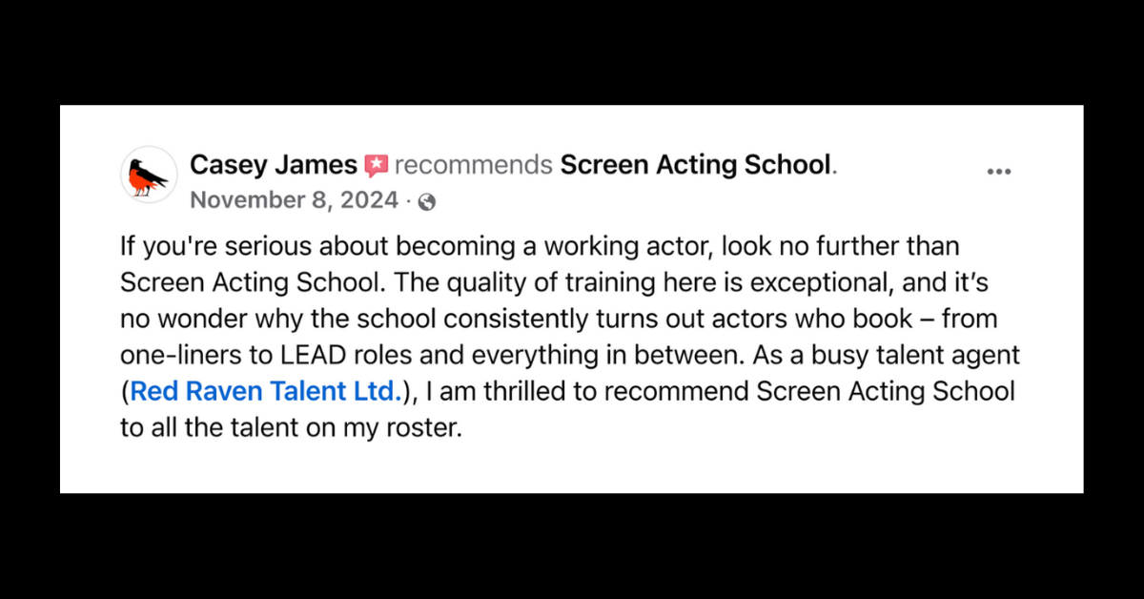Click the gray word "recommends" in the header
The width and height of the screenshot is (1144, 599).
coord(473,166)
